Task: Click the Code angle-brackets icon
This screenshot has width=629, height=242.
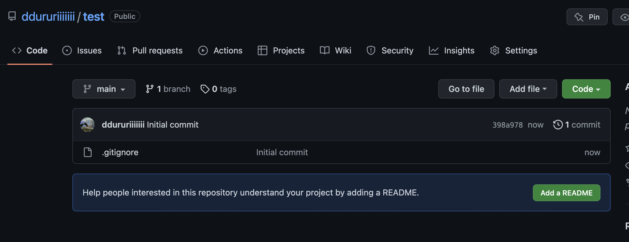Action: pos(17,50)
